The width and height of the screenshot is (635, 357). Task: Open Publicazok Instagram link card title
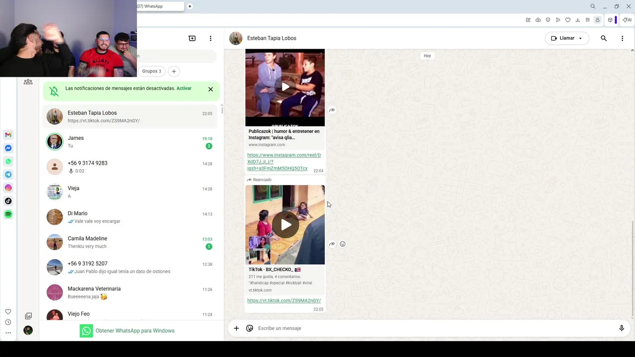[x=284, y=134]
